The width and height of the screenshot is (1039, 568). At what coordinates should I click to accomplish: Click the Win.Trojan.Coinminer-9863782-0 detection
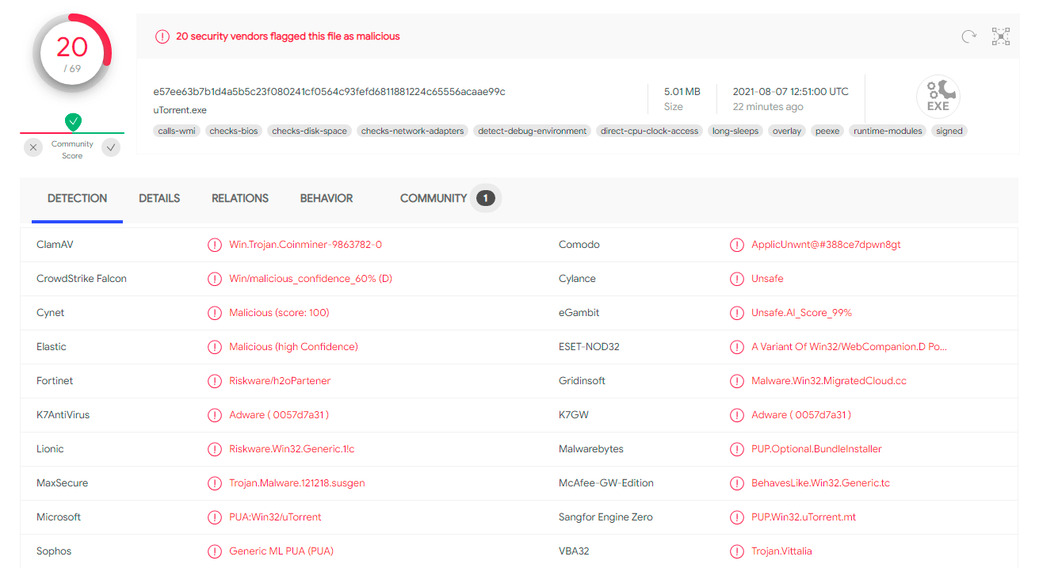coord(306,245)
